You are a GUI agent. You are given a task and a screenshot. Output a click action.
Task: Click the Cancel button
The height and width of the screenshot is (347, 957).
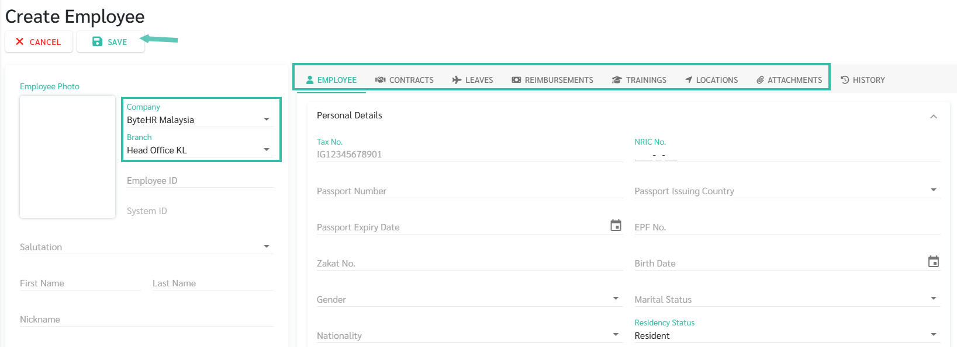click(39, 42)
